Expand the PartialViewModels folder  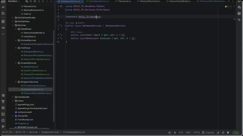[x=13, y=18]
